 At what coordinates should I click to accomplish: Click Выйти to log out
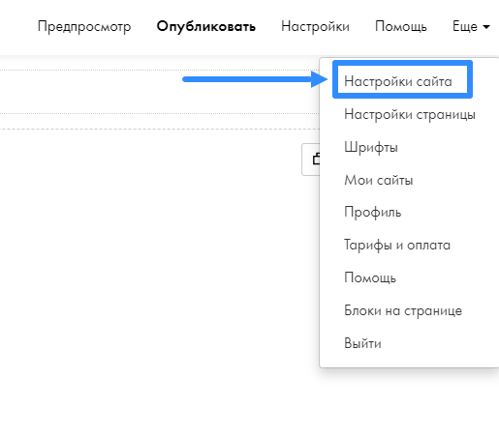(362, 343)
